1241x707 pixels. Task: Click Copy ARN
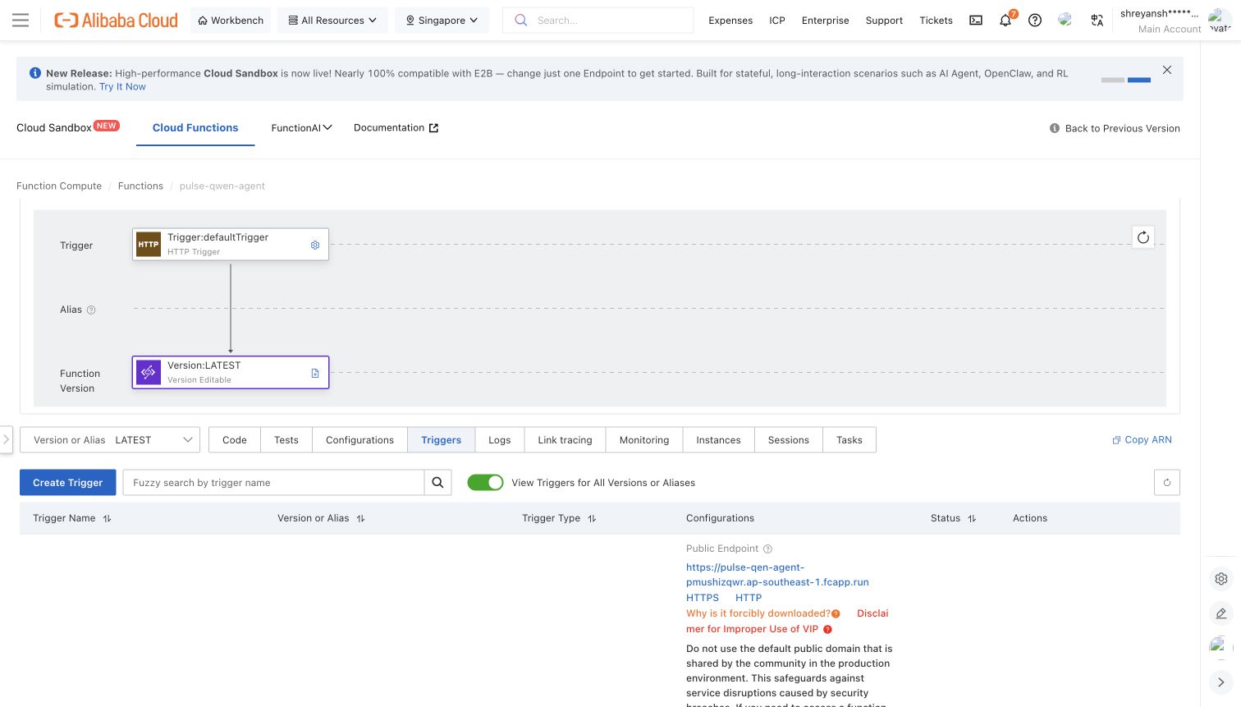(x=1142, y=440)
